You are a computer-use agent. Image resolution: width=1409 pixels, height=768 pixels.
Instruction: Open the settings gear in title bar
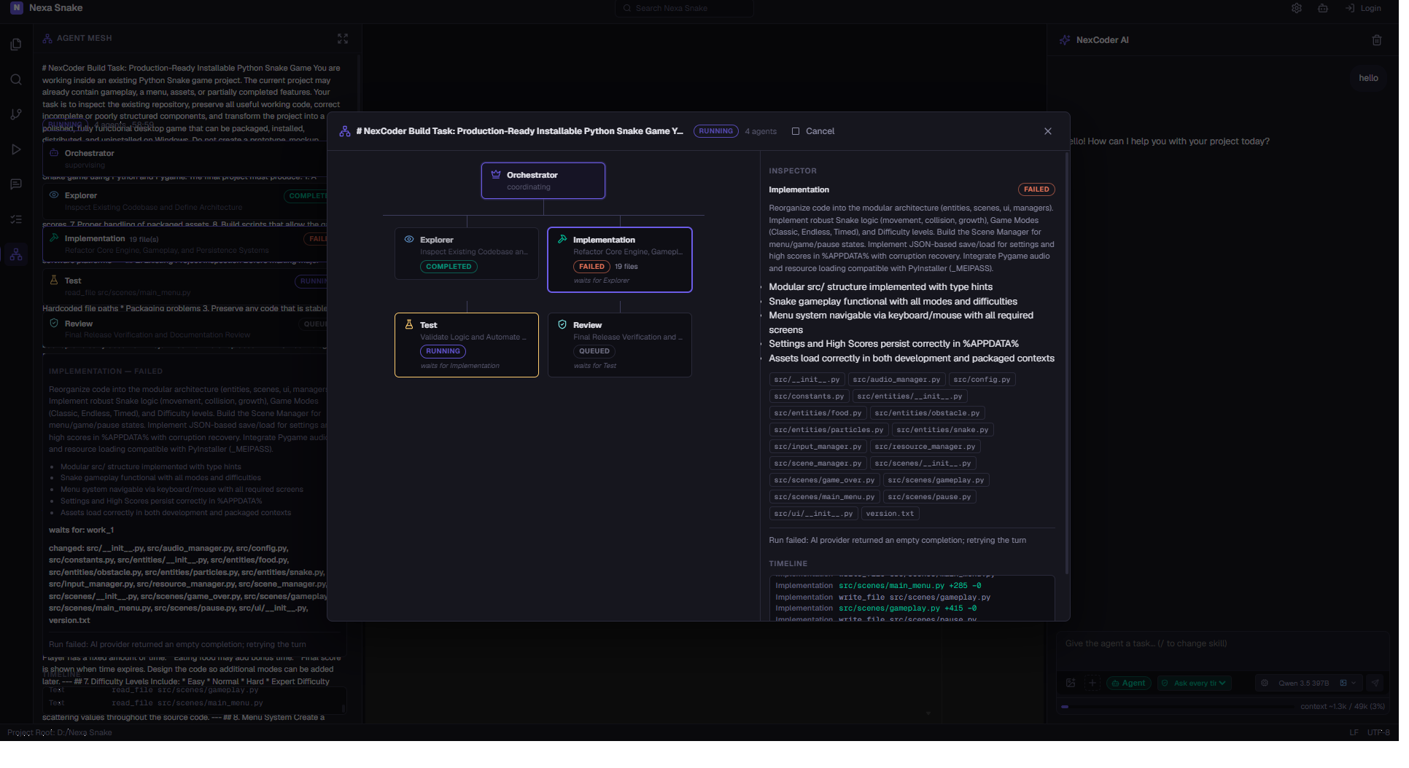coord(1297,8)
